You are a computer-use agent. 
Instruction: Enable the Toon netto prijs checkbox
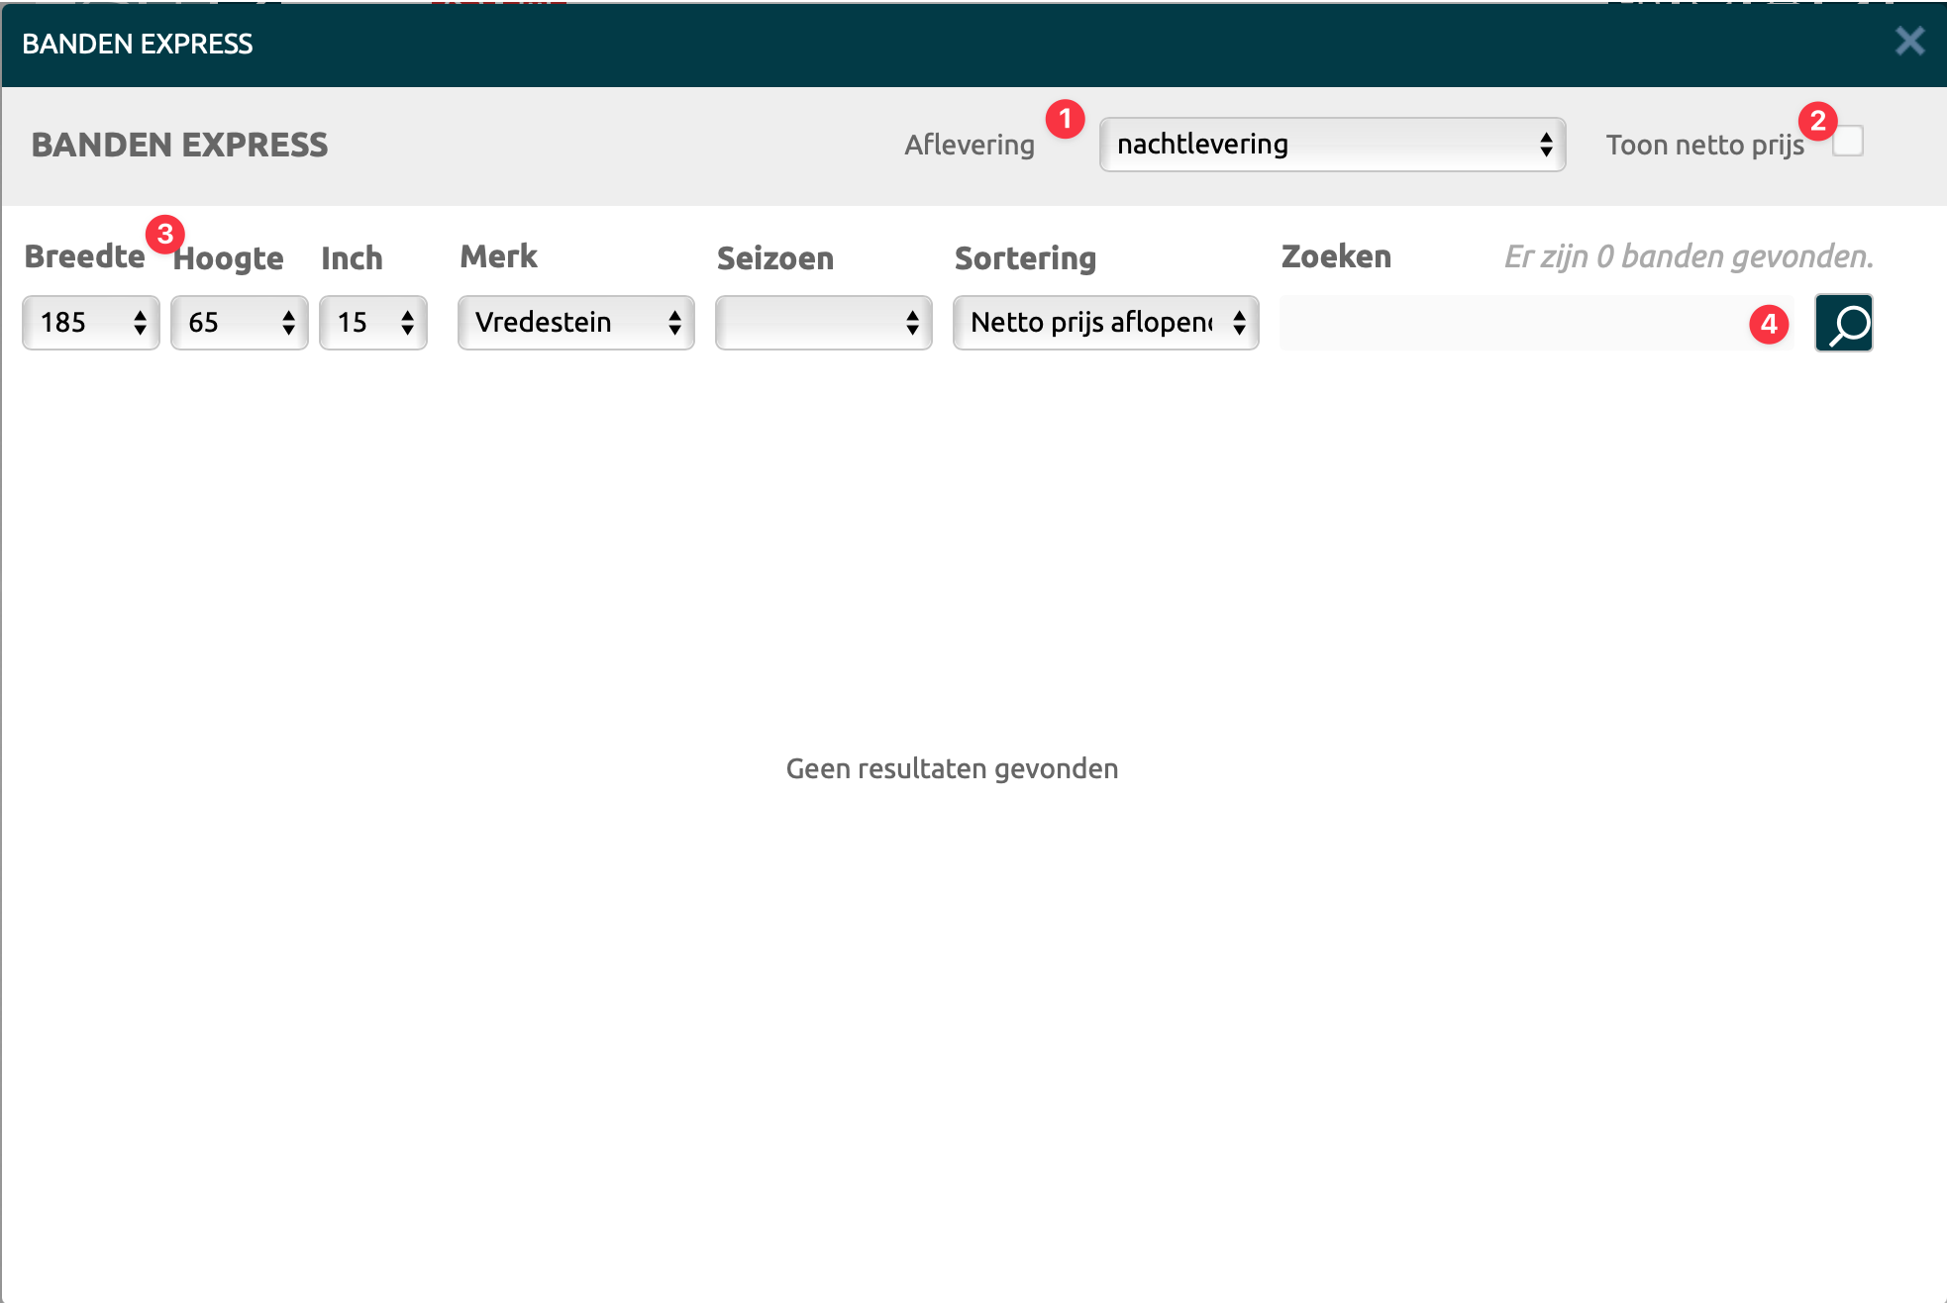click(x=1849, y=143)
